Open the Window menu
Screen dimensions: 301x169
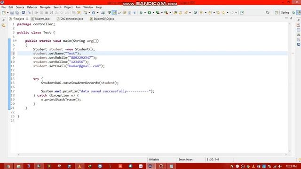point(88,8)
